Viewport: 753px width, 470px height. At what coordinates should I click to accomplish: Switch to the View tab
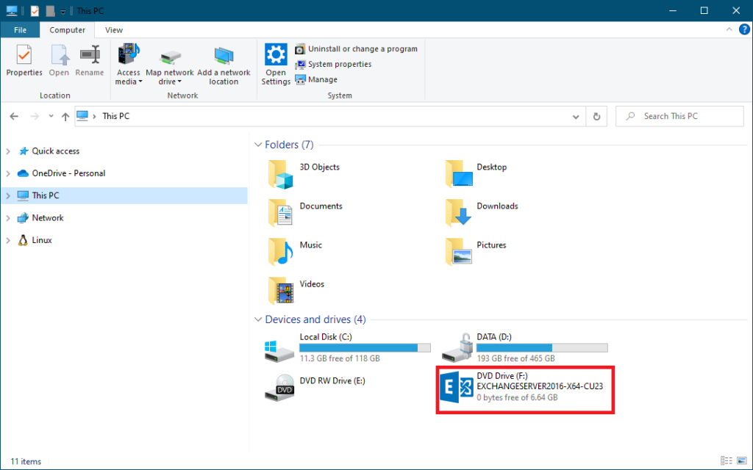113,30
